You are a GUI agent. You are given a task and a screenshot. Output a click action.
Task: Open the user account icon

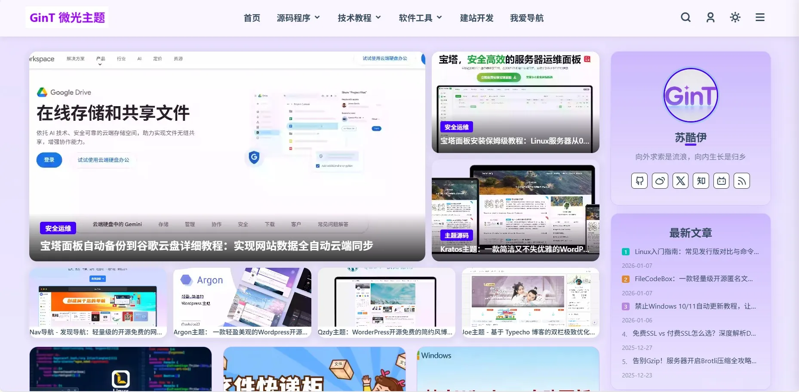710,18
